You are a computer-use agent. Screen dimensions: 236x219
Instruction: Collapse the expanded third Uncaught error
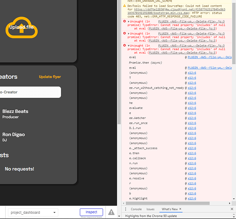point(129,46)
